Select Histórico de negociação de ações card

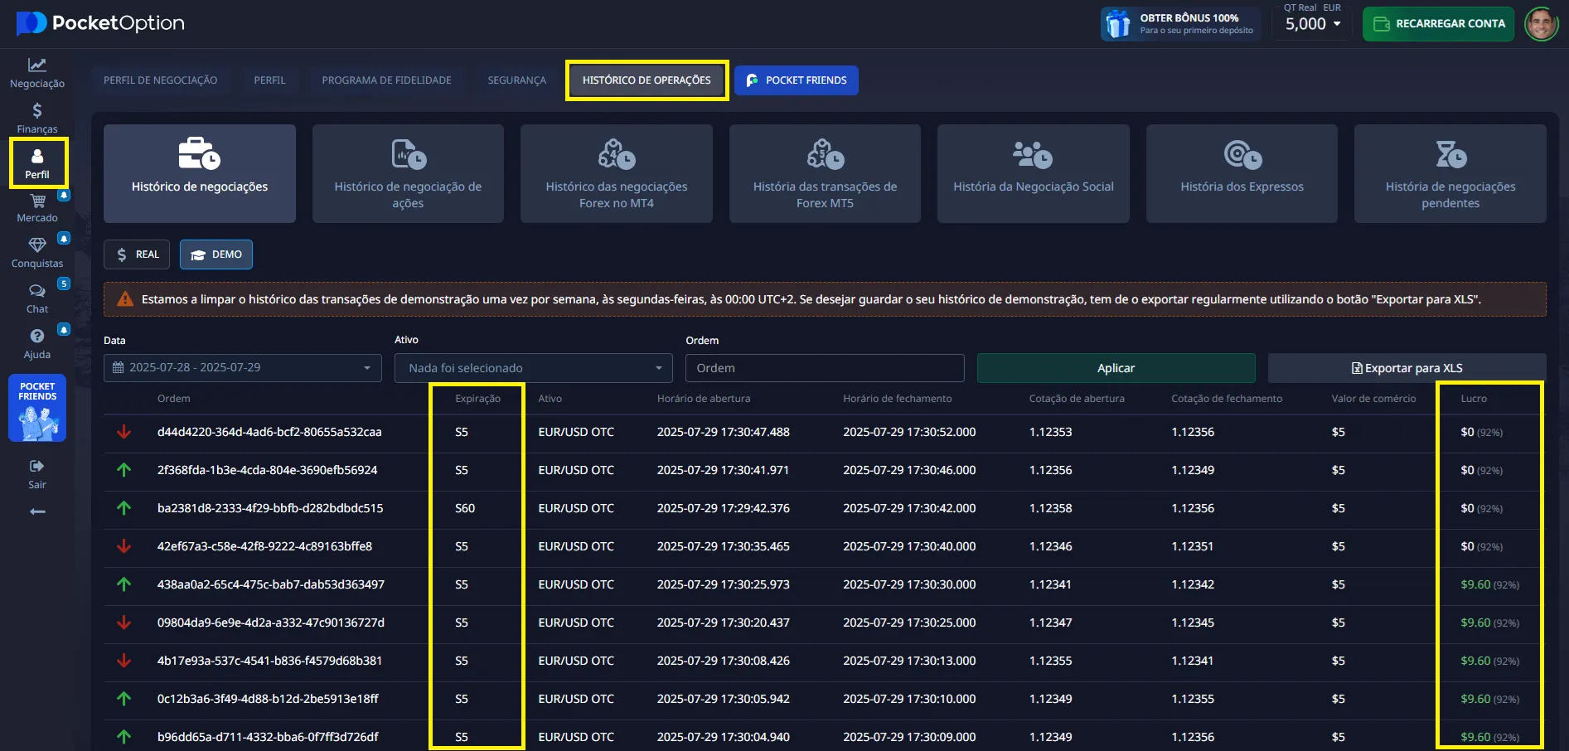tap(408, 173)
